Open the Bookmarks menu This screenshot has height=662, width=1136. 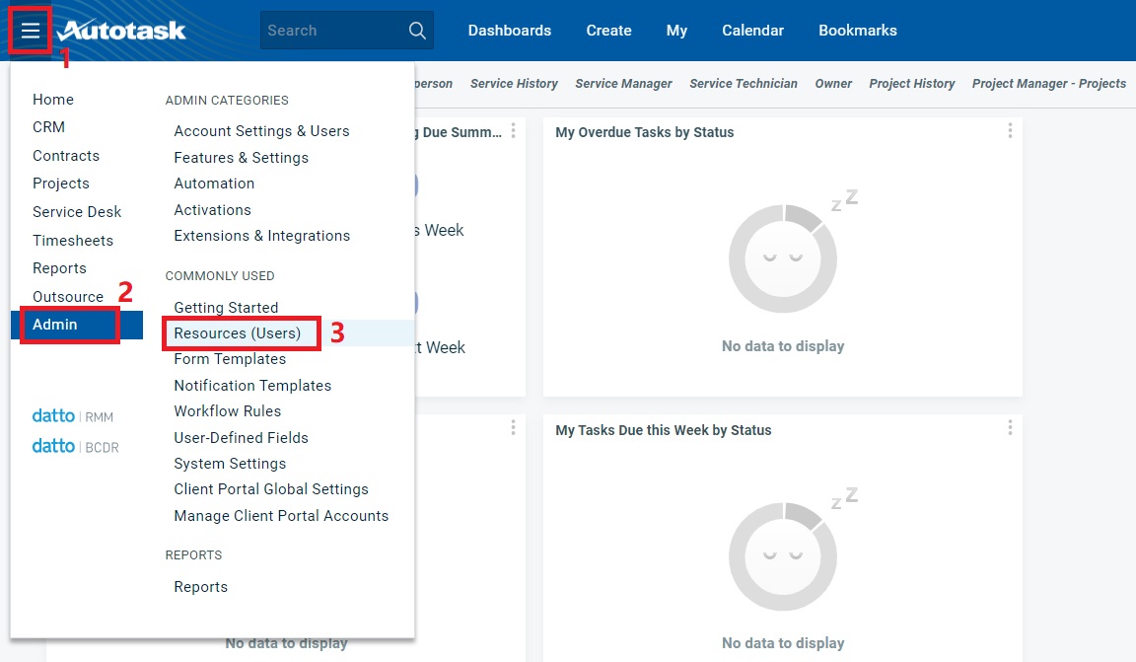[857, 31]
